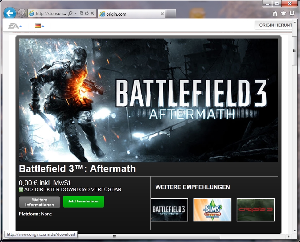Open the Crysis 3 recommendation thumbnail
Image resolution: width=300 pixels, height=242 pixels.
[256, 210]
